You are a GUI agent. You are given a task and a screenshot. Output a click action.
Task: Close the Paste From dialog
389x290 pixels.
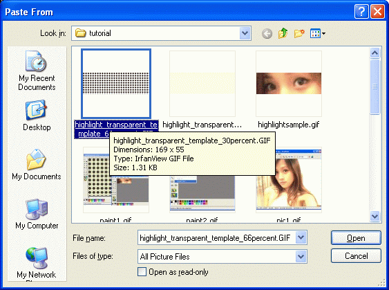click(377, 12)
